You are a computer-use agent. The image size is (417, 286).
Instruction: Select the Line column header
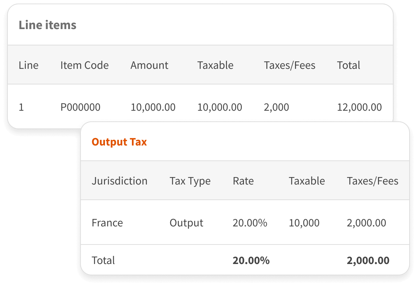click(28, 65)
